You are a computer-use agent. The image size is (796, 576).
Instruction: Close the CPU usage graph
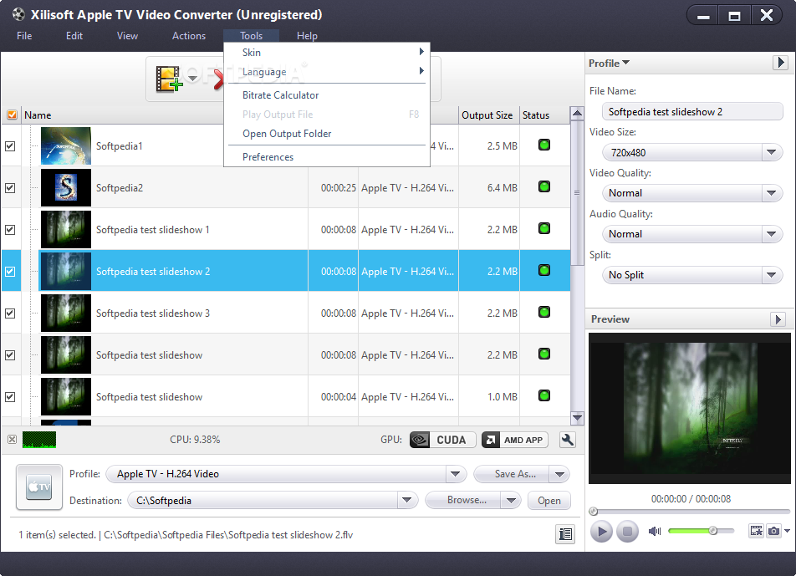click(x=13, y=440)
